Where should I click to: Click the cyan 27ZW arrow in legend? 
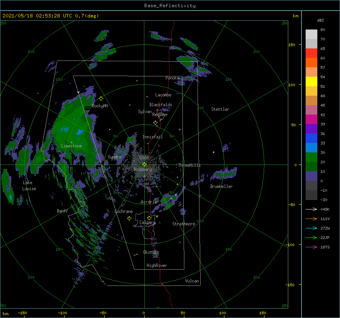[x=311, y=228]
